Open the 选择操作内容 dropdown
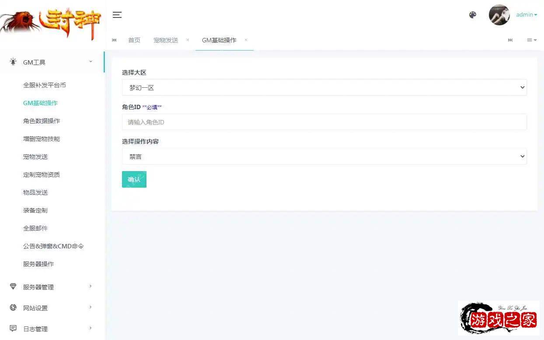 (324, 156)
